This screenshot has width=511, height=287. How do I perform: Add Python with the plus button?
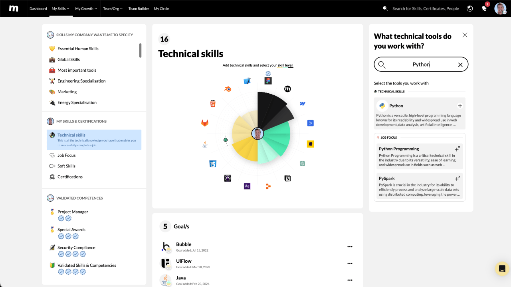coord(460,106)
